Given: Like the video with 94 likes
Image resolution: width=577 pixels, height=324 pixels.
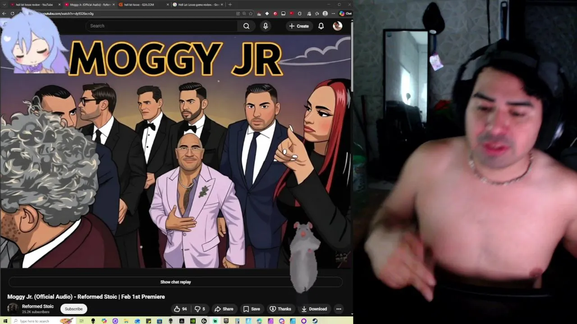Looking at the screenshot, I should click(180, 309).
